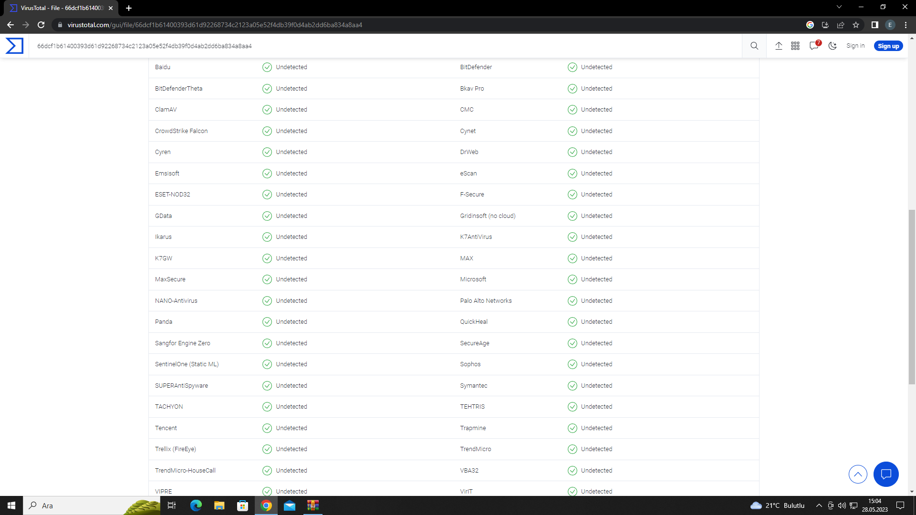Go back with browser back arrow
Image resolution: width=916 pixels, height=515 pixels.
(x=10, y=25)
